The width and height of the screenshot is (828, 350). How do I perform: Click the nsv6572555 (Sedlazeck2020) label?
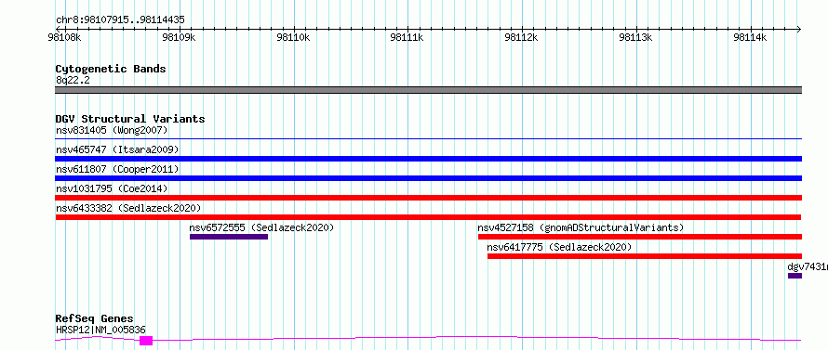pos(262,227)
